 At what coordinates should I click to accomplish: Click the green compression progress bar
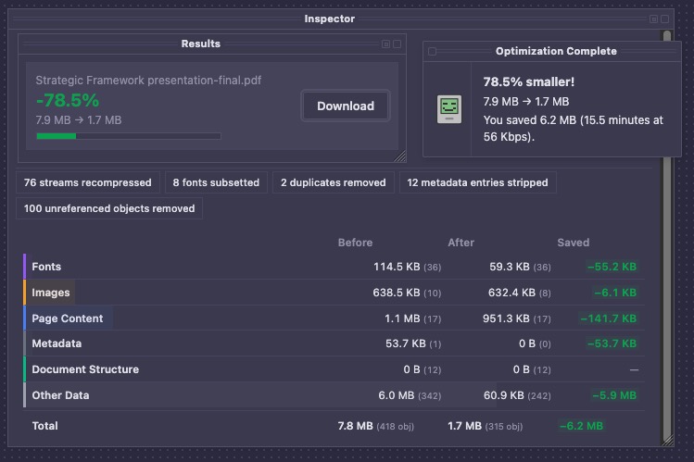pyautogui.click(x=129, y=136)
